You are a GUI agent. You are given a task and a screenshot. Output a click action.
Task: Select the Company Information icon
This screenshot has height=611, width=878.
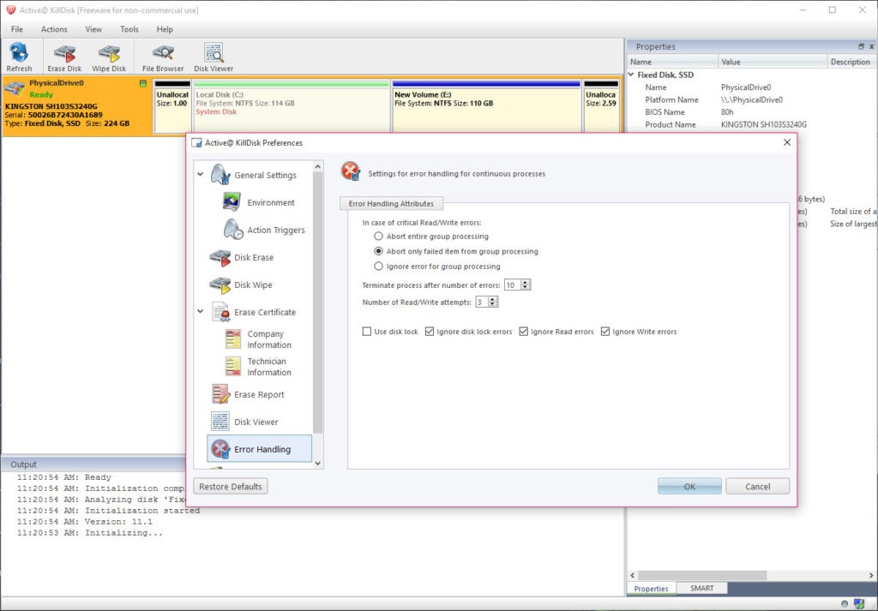pyautogui.click(x=233, y=339)
